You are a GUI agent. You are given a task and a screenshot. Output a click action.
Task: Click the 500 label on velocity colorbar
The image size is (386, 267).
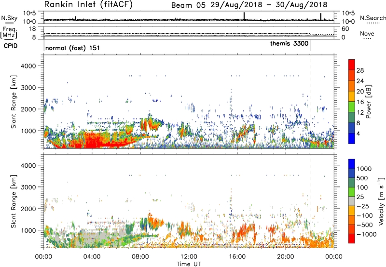click(362, 178)
